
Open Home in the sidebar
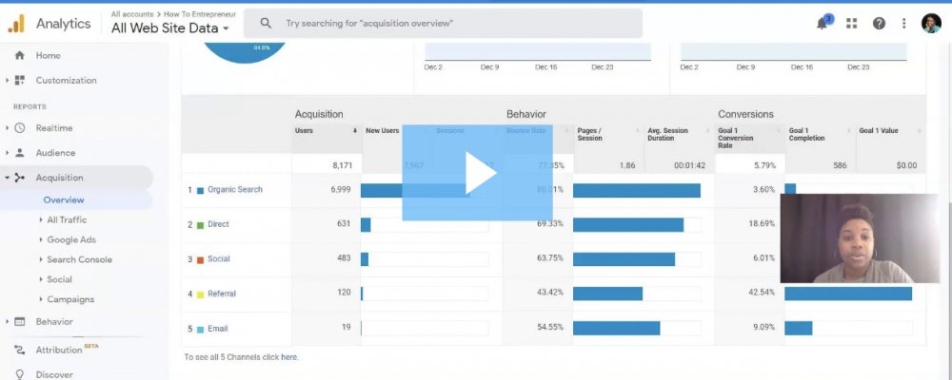click(48, 55)
